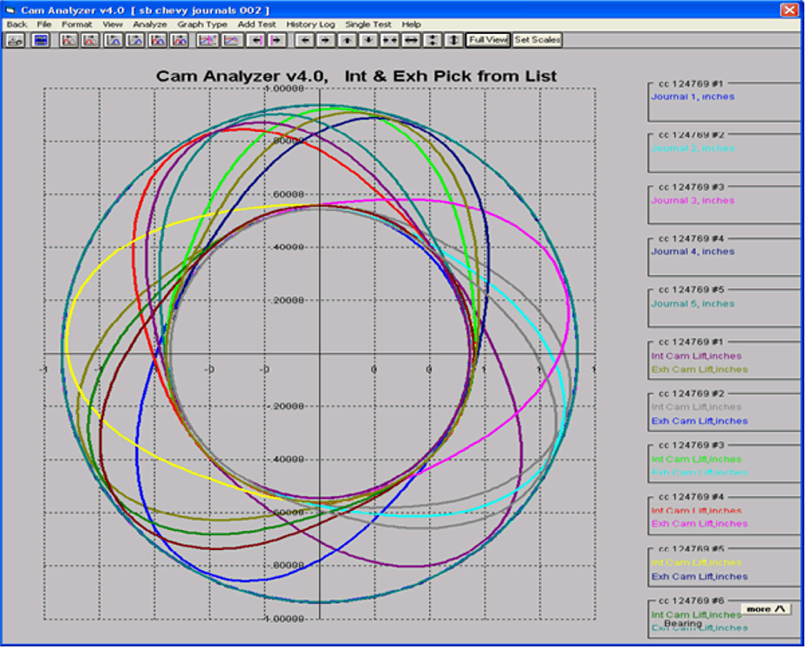Shift the graph right using the right arrow

pos(326,40)
